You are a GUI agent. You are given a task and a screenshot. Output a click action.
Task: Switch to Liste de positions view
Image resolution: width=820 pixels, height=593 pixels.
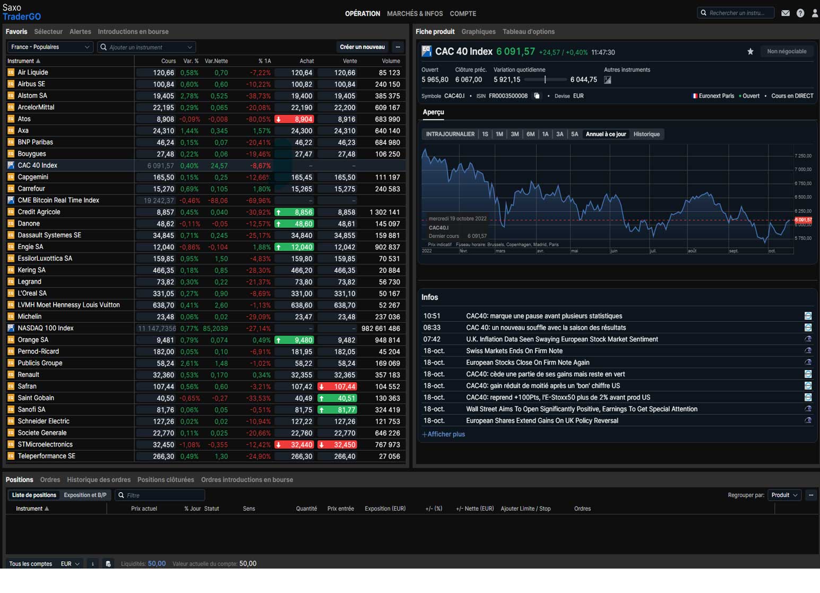click(34, 495)
